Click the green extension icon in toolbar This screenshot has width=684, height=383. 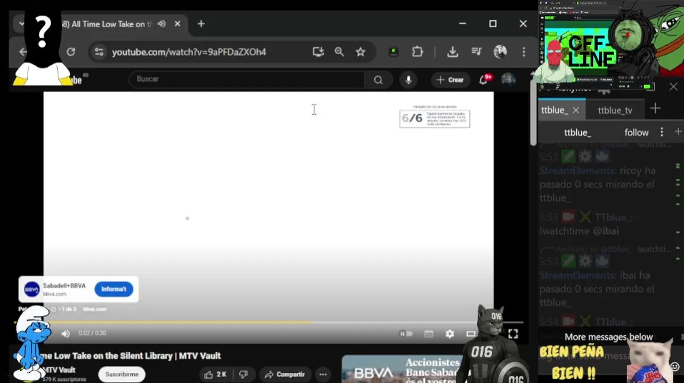tap(393, 52)
